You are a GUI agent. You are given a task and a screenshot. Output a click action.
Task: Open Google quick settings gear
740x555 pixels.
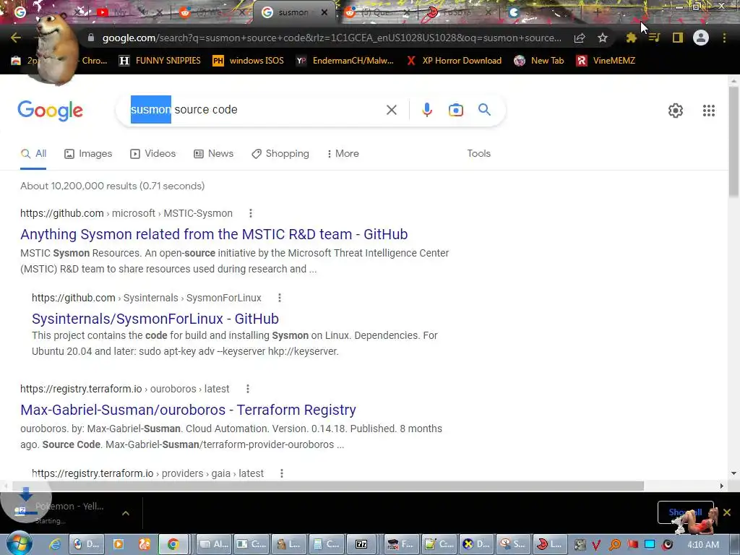click(676, 111)
